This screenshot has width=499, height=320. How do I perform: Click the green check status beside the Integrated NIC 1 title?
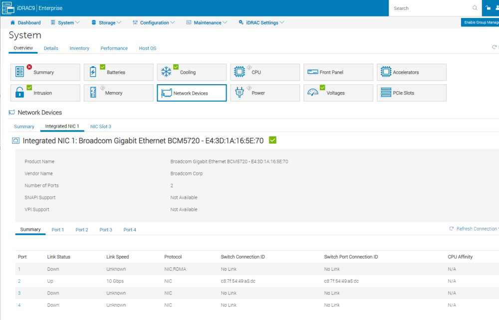click(272, 140)
